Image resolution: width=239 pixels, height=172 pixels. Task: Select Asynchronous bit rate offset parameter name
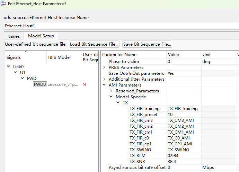[137, 168]
